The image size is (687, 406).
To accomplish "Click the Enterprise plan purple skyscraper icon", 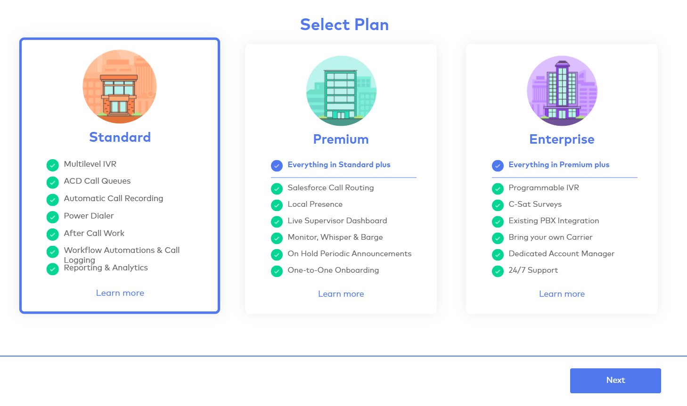I will [562, 91].
